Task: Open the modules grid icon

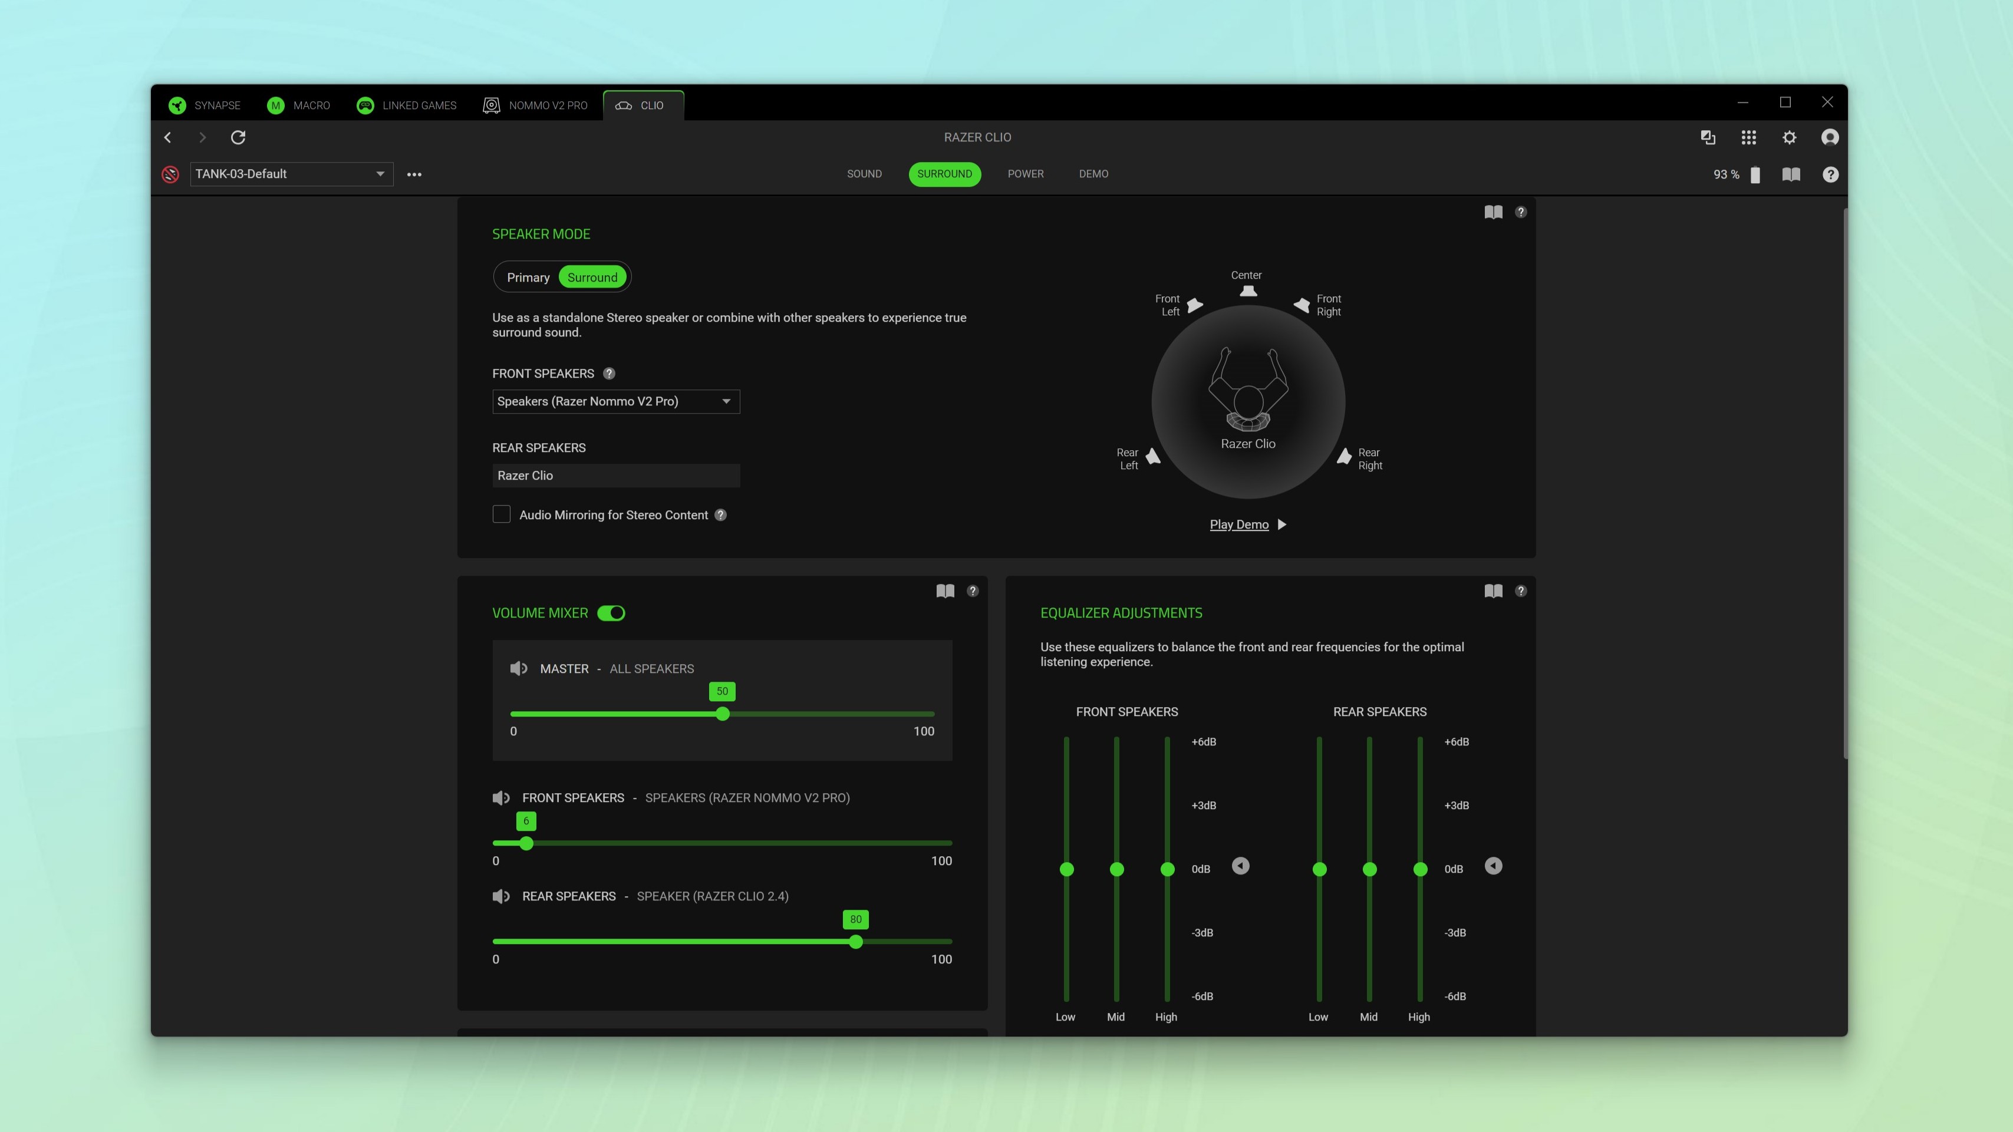Action: 1748,137
